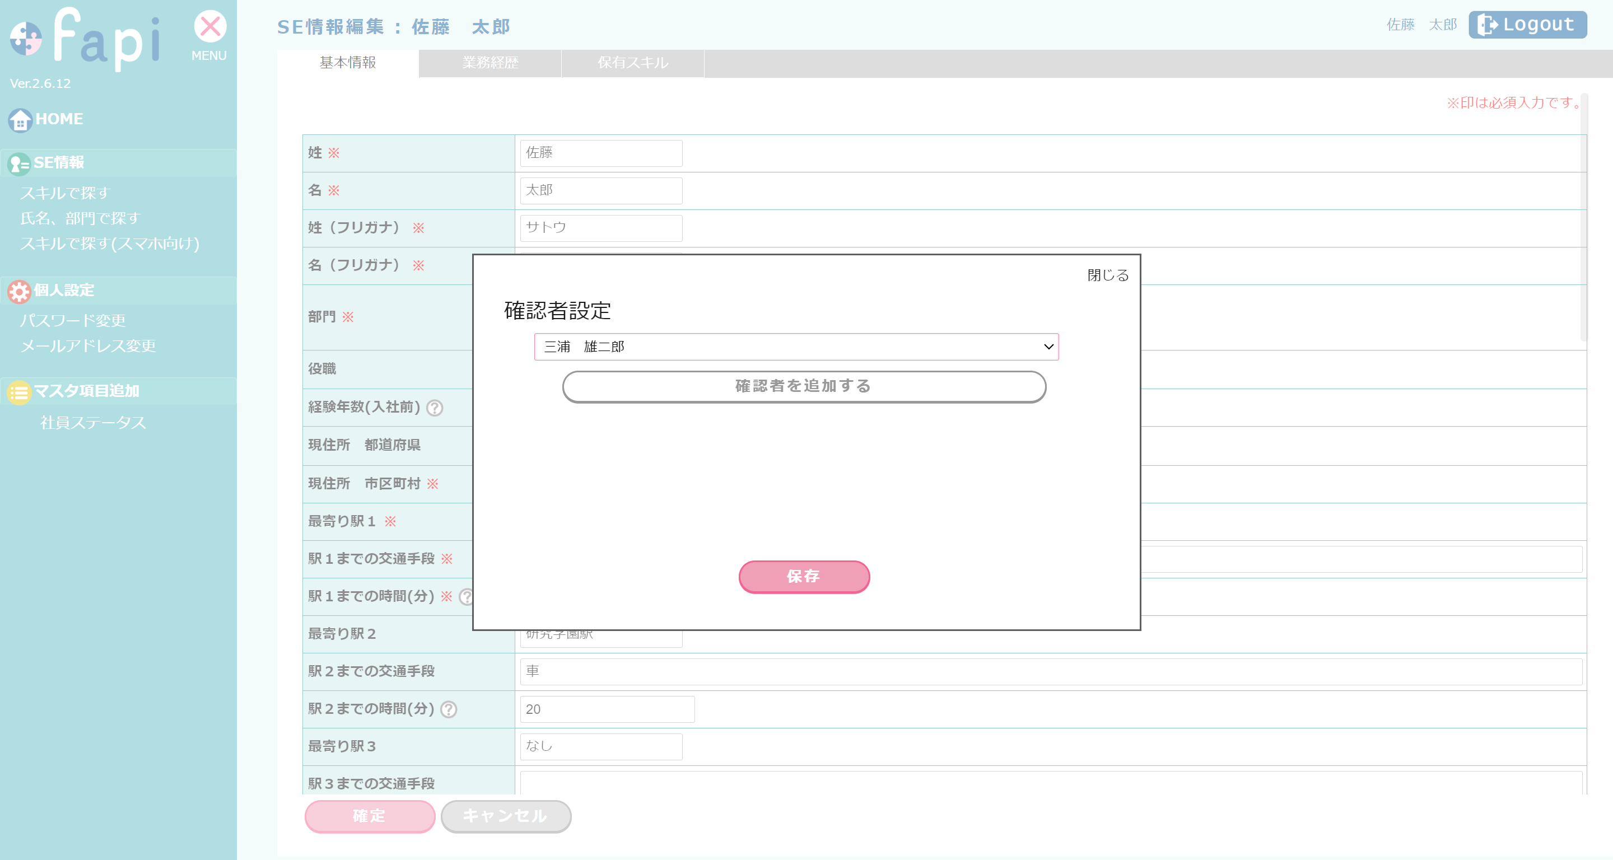Click the SE情報 person icon
Viewport: 1613px width, 860px height.
[19, 164]
